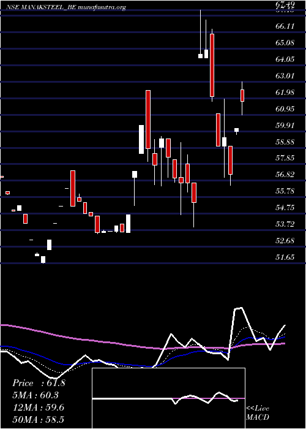The image size is (306, 429).
Task: Click the <<Live MACD label
Action: [258, 412]
